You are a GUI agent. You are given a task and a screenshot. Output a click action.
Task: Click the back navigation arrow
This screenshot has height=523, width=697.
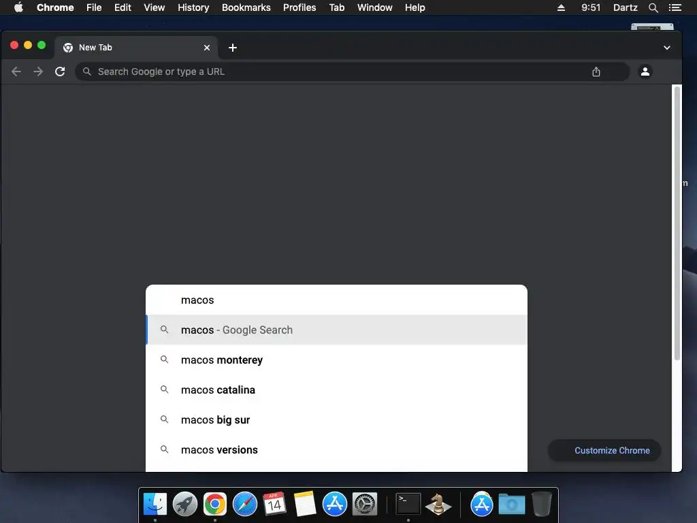(16, 72)
